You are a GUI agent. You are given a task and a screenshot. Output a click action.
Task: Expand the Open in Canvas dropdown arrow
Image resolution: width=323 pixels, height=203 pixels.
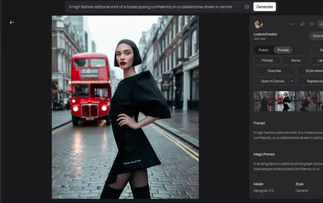(x=292, y=81)
